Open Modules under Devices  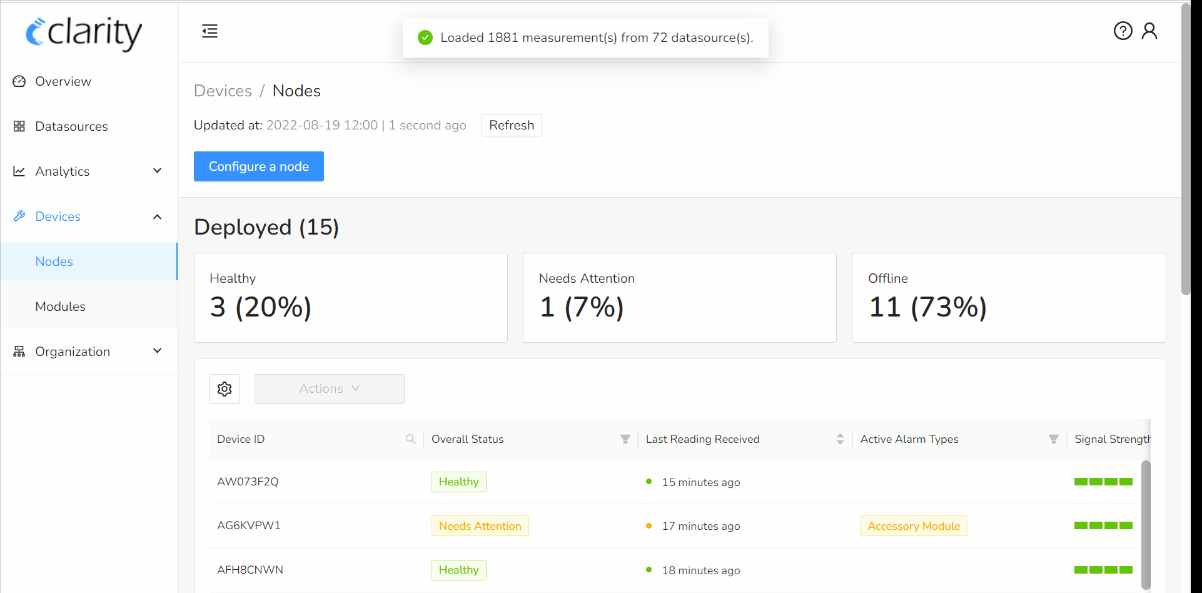pos(60,307)
